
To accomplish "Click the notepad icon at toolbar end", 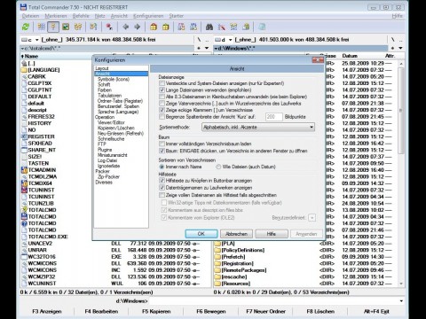I will (x=262, y=27).
